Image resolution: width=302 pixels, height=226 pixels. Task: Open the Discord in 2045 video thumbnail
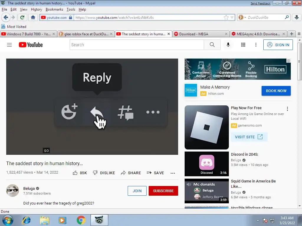[x=207, y=164]
